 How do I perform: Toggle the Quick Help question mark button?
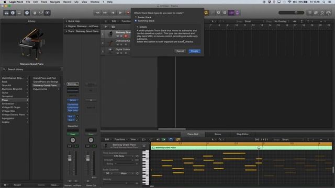tap(27, 13)
